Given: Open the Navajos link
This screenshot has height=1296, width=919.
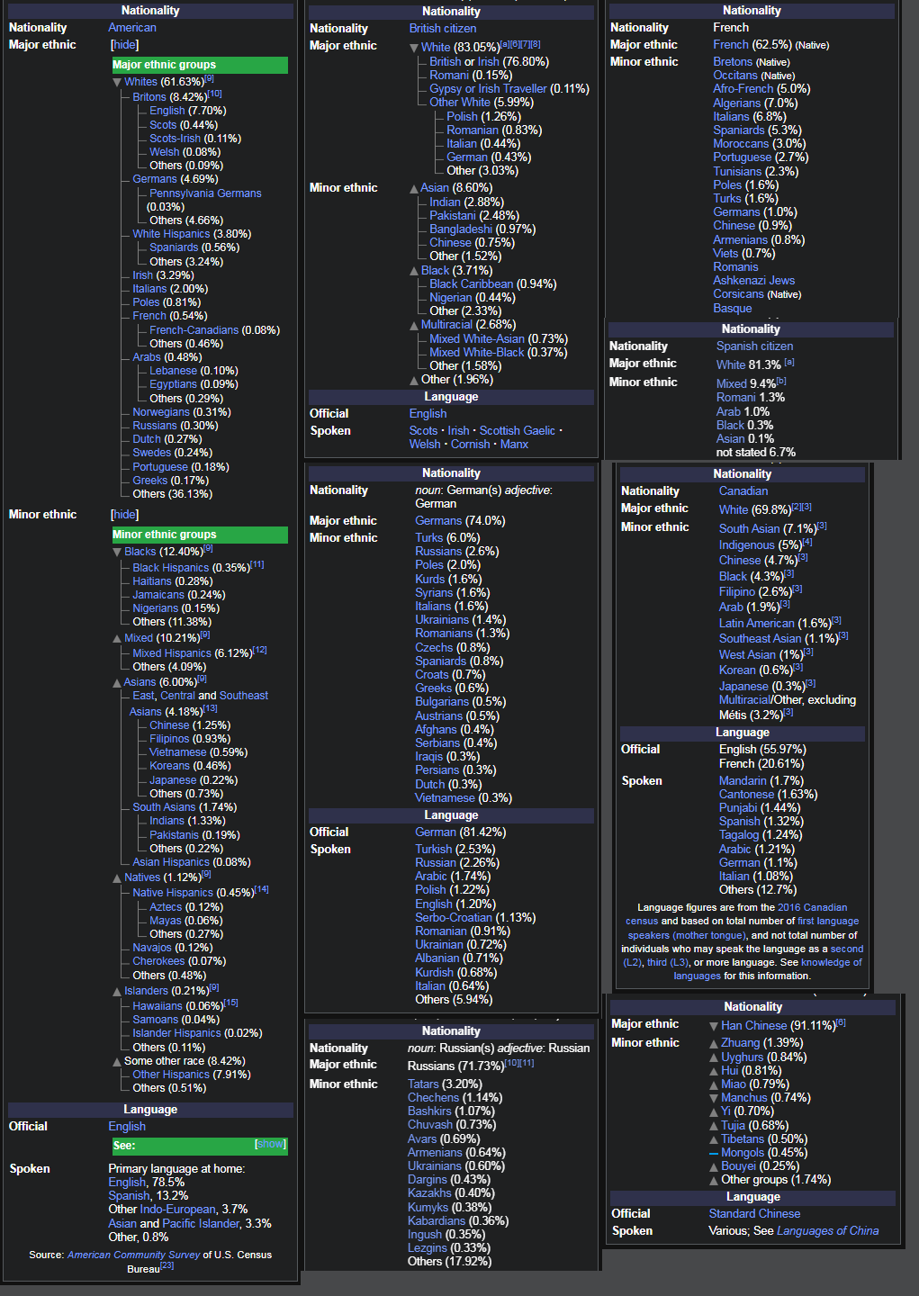Looking at the screenshot, I should point(152,948).
